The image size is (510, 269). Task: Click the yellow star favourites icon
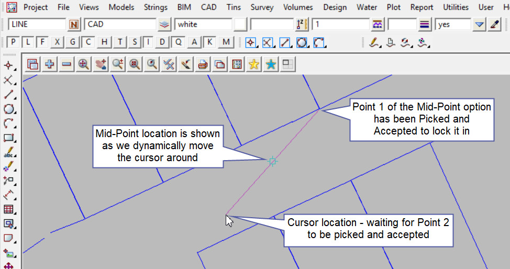point(254,64)
